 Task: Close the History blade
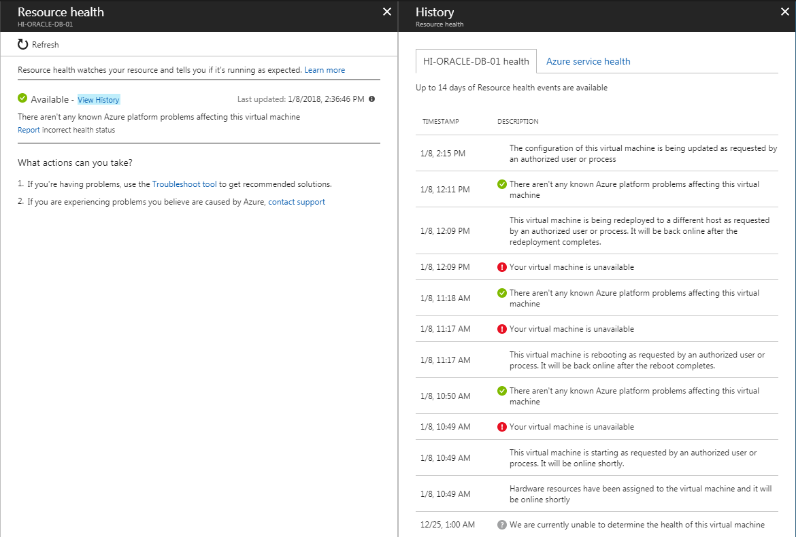point(784,12)
